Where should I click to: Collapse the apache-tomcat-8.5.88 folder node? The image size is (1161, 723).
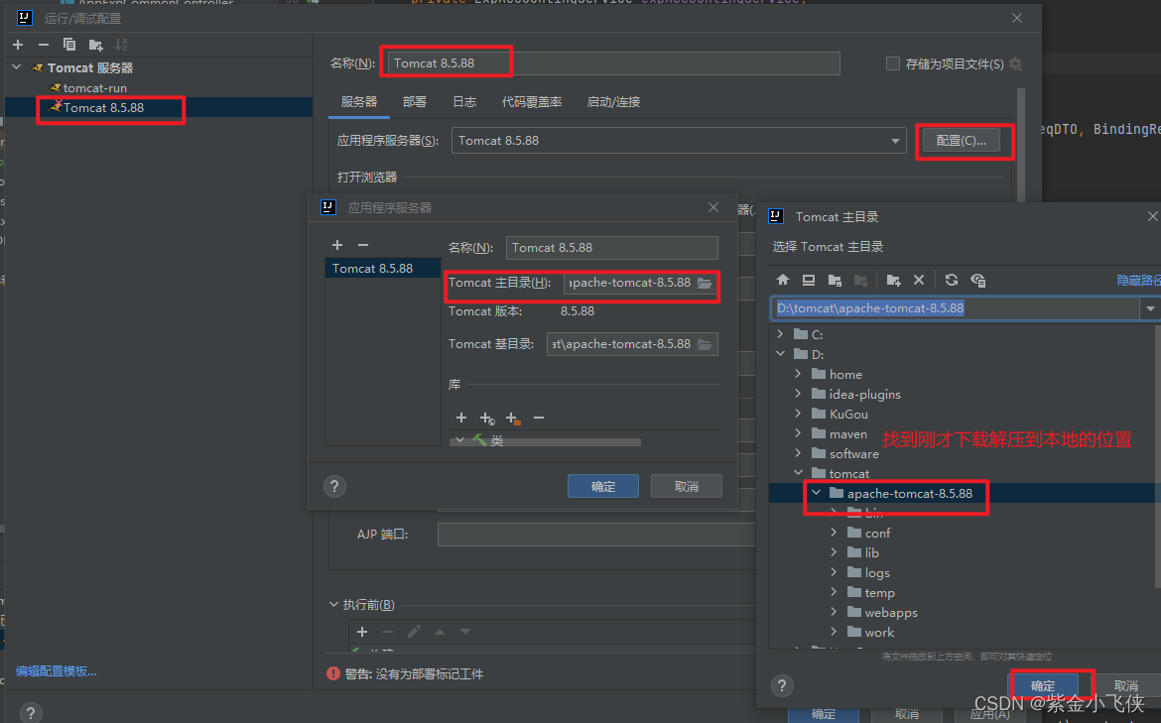(x=816, y=493)
